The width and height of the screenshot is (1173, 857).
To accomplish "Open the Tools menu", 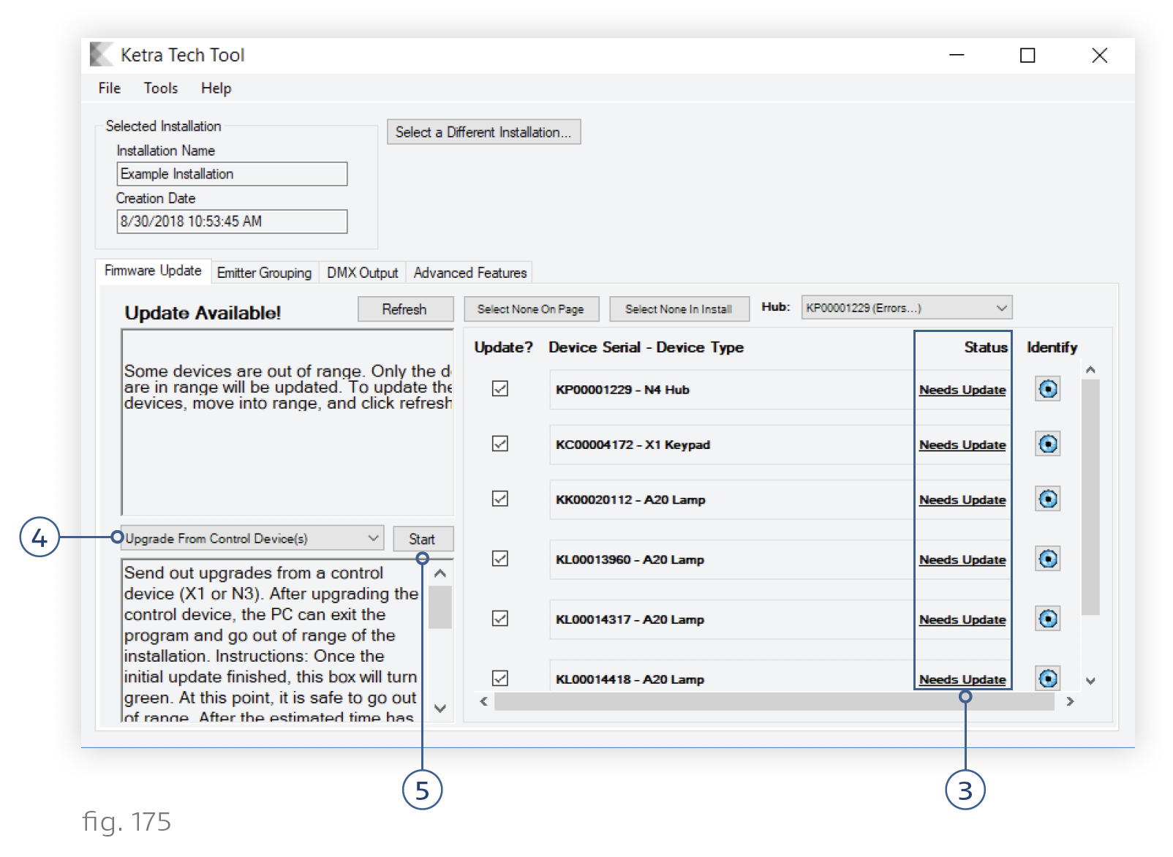I will pyautogui.click(x=161, y=88).
